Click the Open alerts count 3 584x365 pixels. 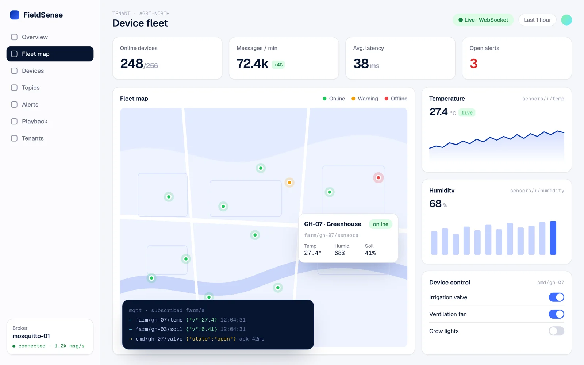pyautogui.click(x=473, y=64)
